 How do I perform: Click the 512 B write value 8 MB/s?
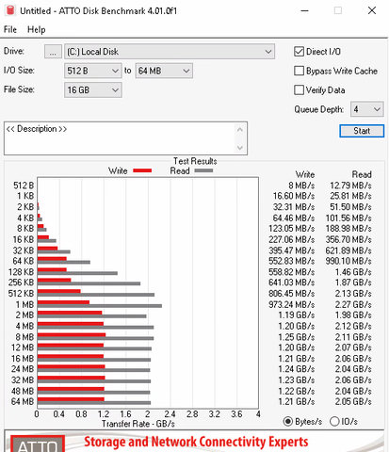pyautogui.click(x=301, y=186)
